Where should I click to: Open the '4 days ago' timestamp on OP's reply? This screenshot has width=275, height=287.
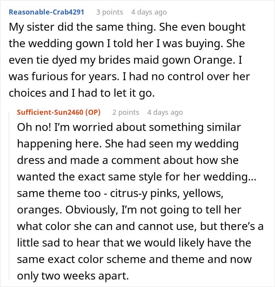click(x=165, y=112)
